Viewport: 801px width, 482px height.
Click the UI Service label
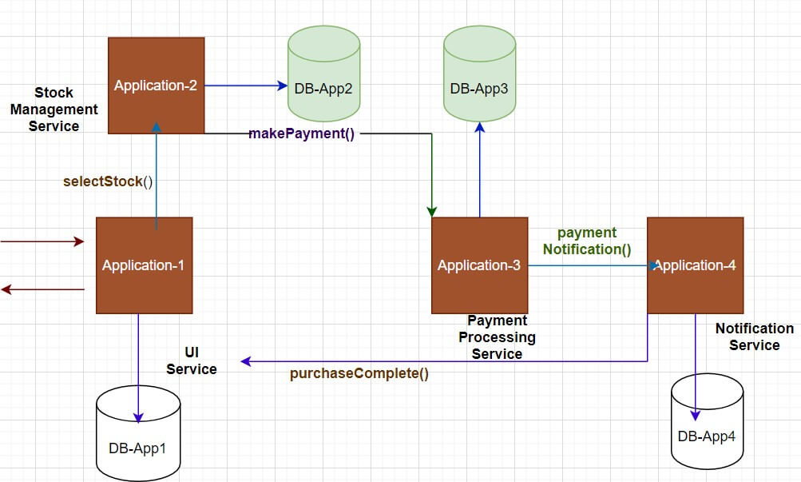coord(192,361)
